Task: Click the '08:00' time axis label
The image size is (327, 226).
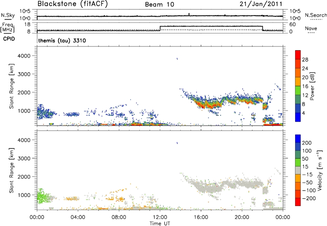Action: (x=119, y=217)
